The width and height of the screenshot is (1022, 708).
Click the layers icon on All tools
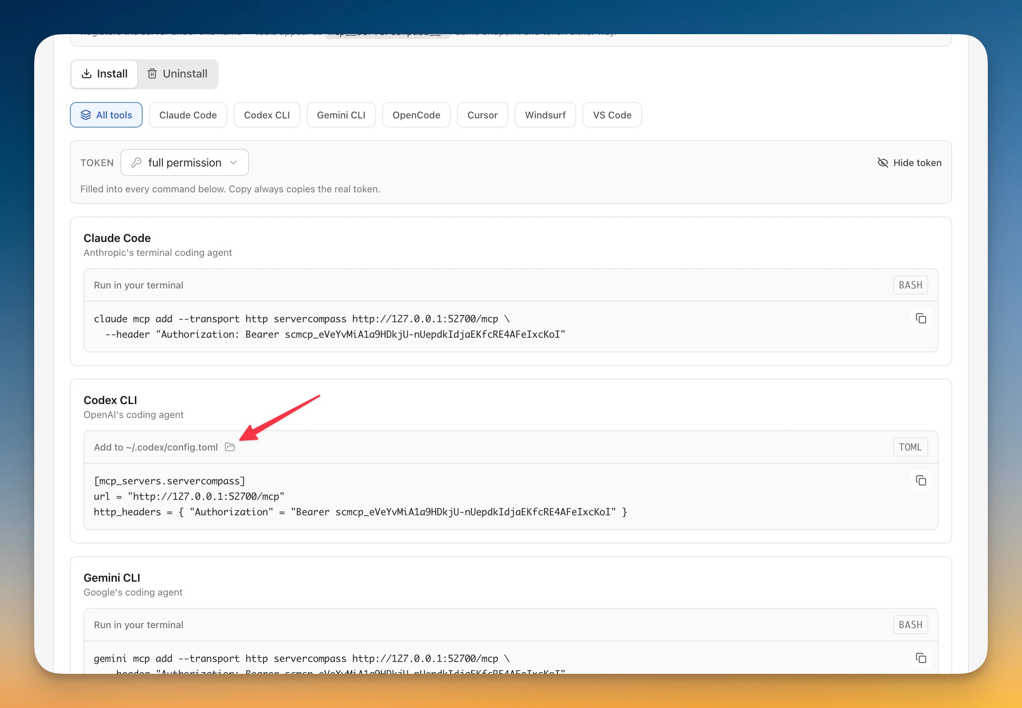click(x=85, y=115)
